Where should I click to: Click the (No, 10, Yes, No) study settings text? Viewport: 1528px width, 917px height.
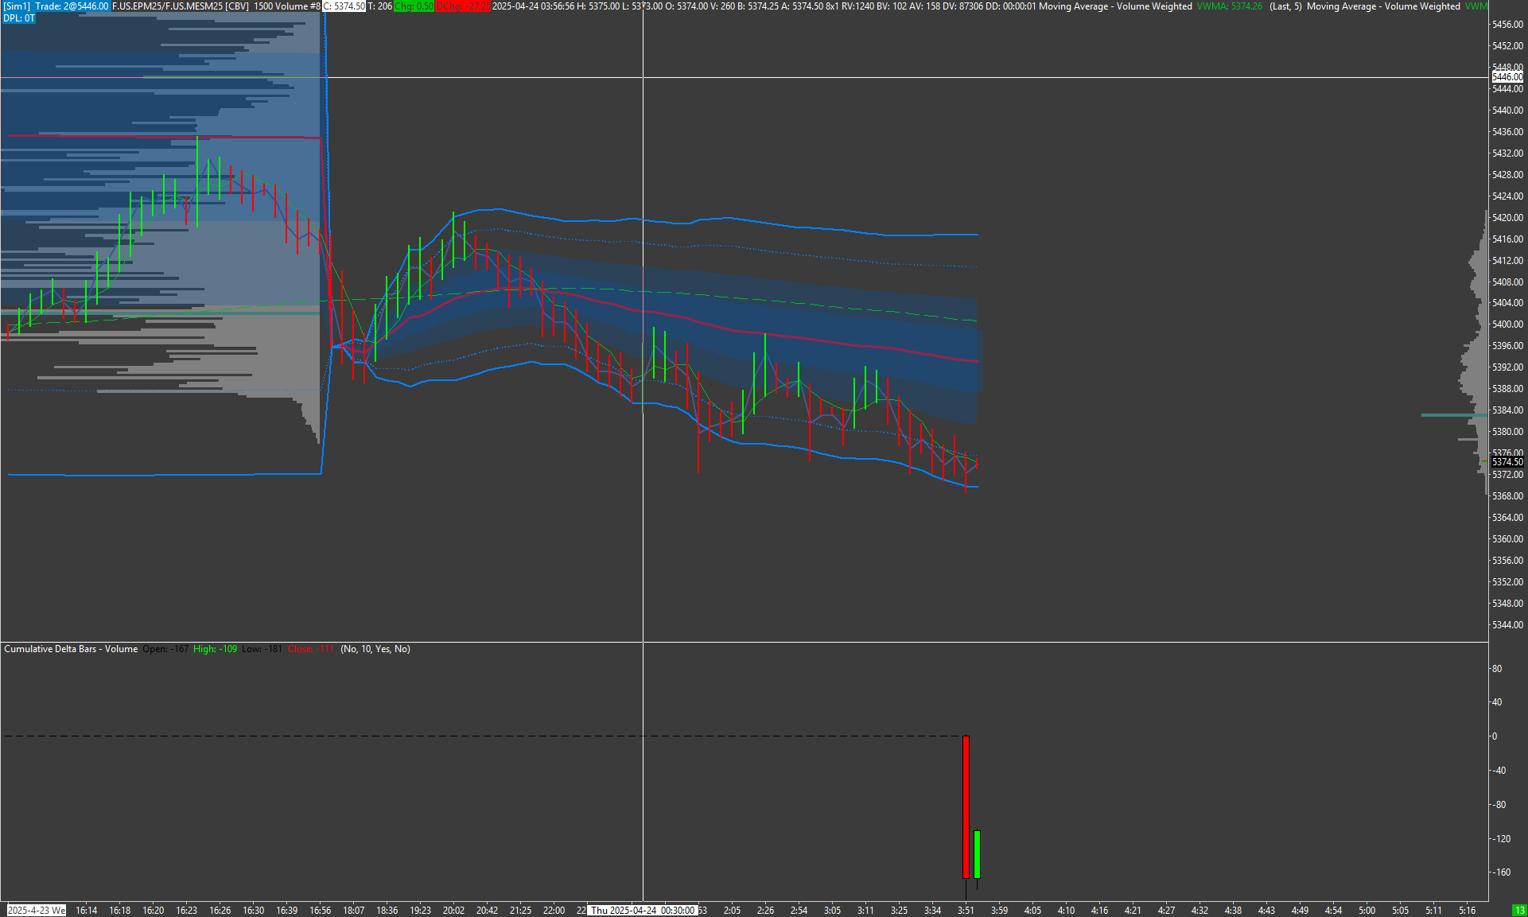[375, 649]
